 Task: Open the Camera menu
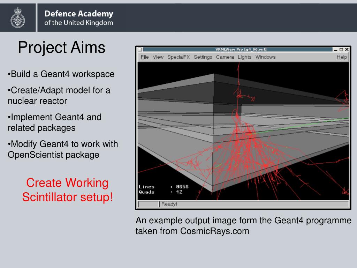point(225,57)
